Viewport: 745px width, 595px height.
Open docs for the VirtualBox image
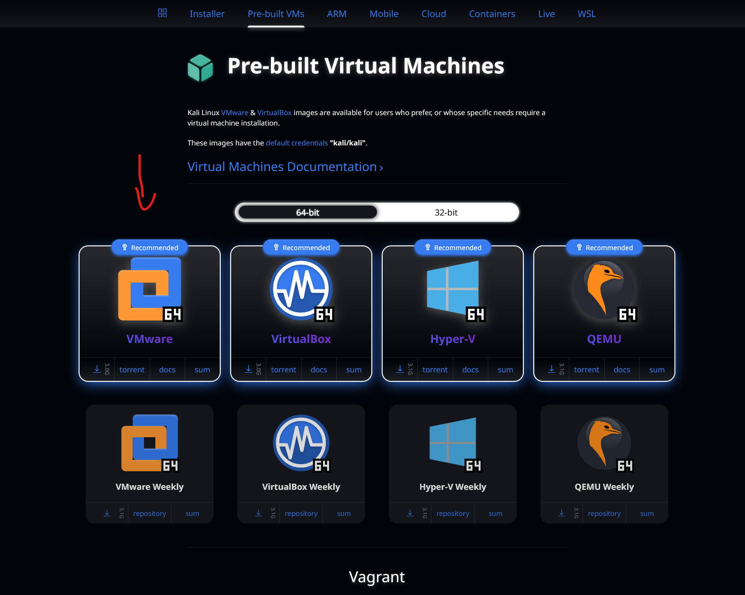(319, 370)
